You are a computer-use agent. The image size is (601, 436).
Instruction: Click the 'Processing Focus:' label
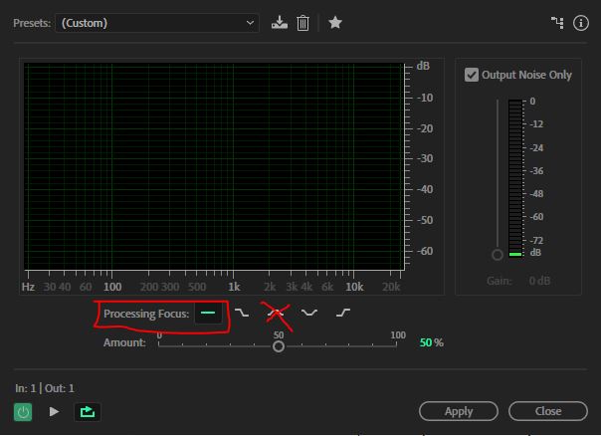(146, 314)
